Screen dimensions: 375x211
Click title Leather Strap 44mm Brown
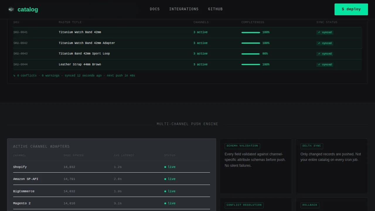tap(80, 64)
